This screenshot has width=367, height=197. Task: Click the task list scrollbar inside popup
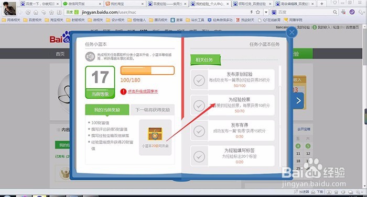pos(280,115)
